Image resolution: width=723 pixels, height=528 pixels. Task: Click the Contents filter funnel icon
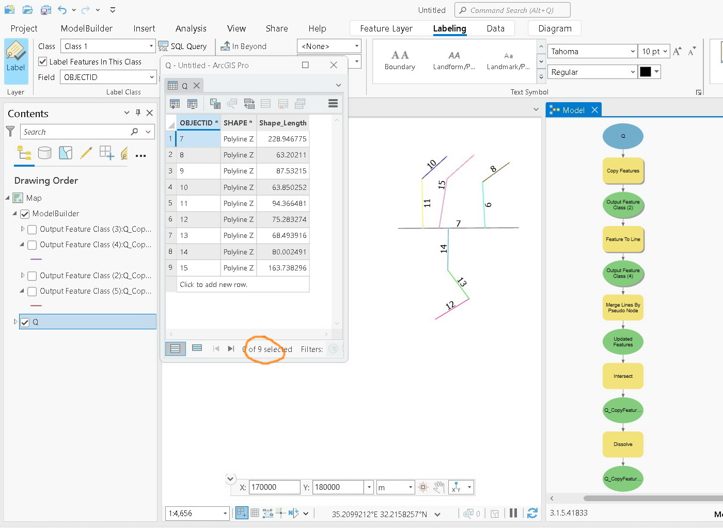pyautogui.click(x=10, y=132)
